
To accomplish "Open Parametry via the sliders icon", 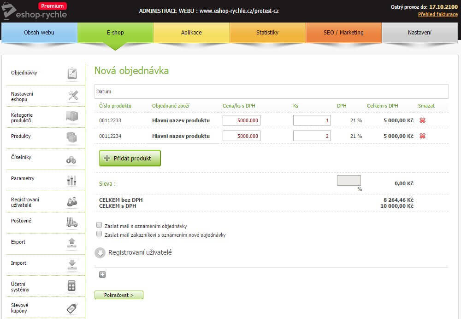I will click(x=71, y=180).
